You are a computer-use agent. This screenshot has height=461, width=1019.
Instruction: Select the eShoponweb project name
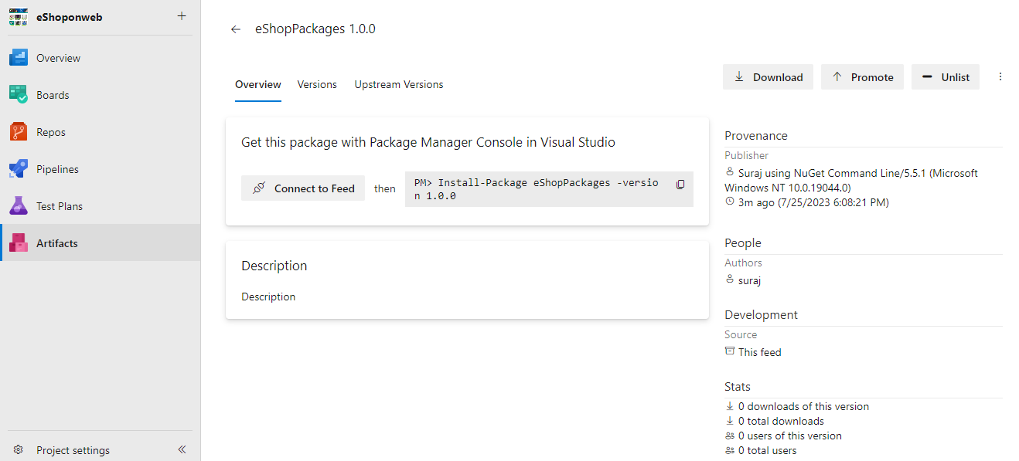click(69, 17)
